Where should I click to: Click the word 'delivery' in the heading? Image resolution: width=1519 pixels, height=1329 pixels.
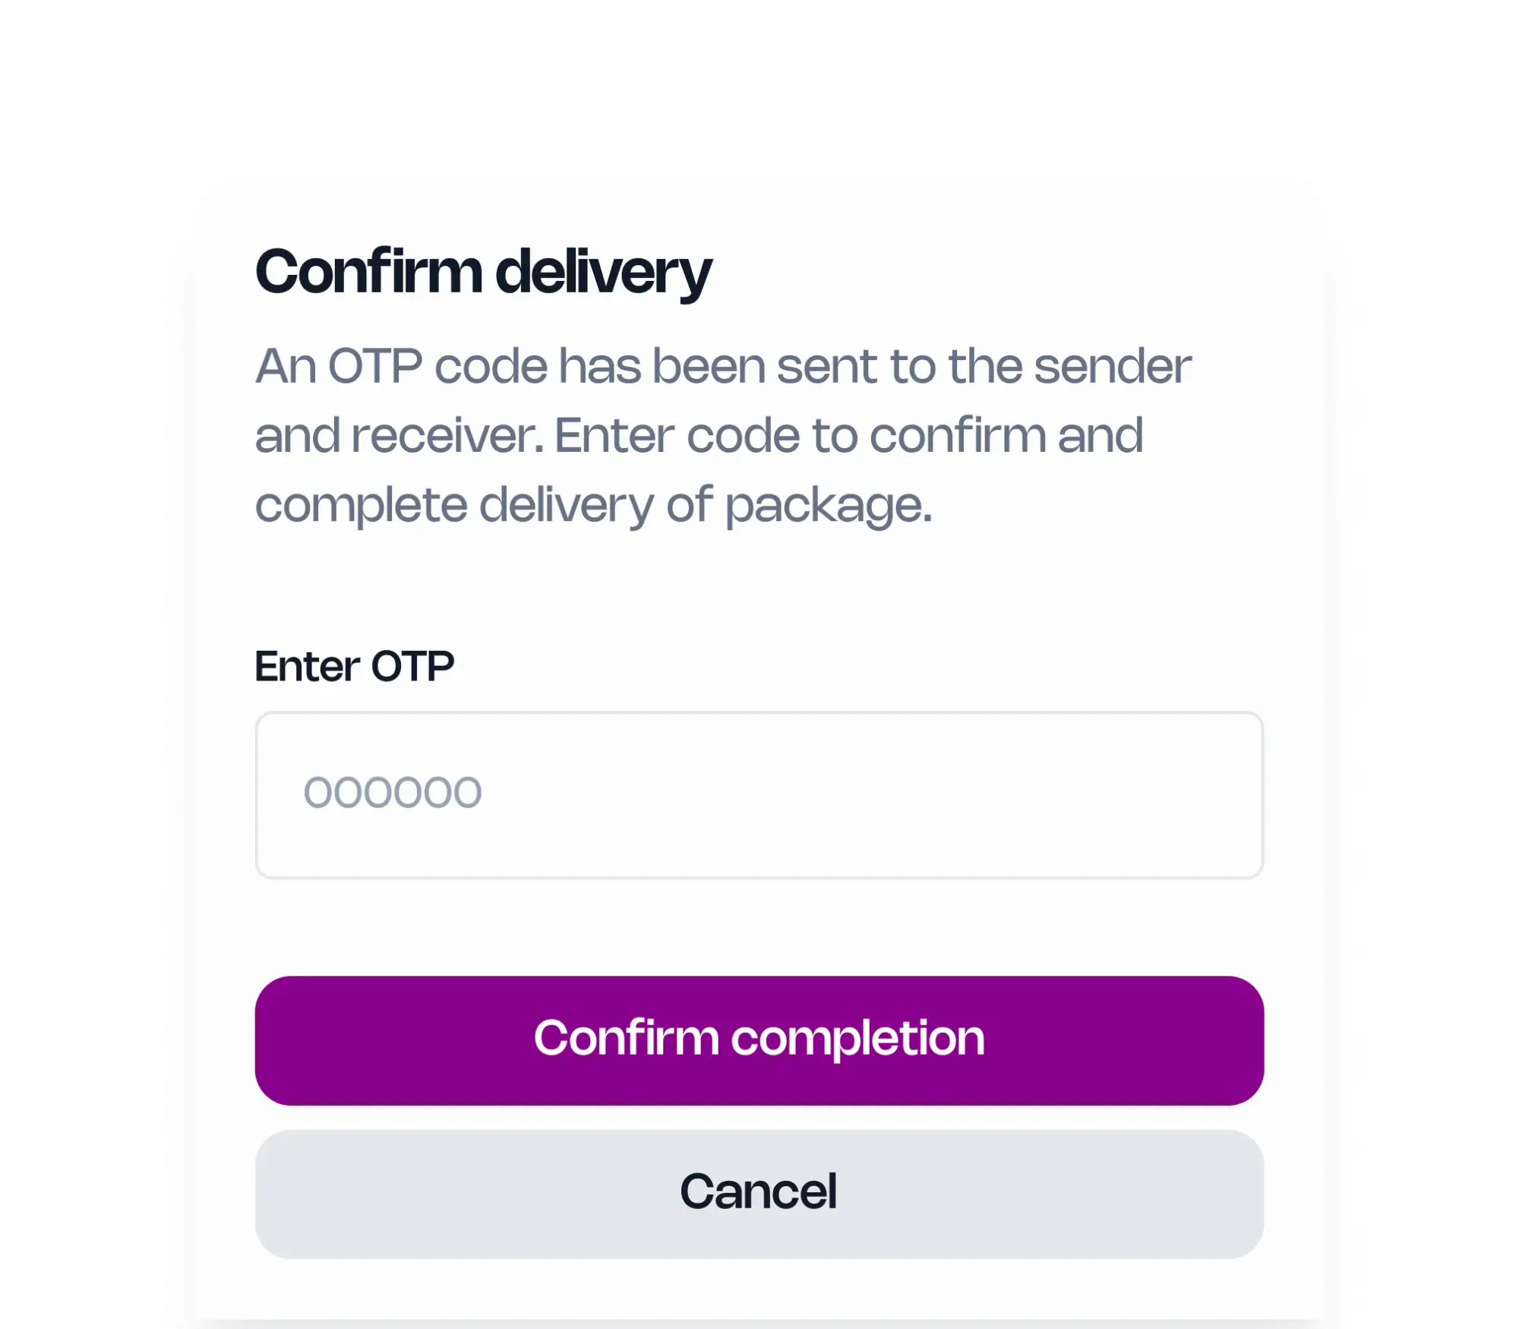pos(603,272)
